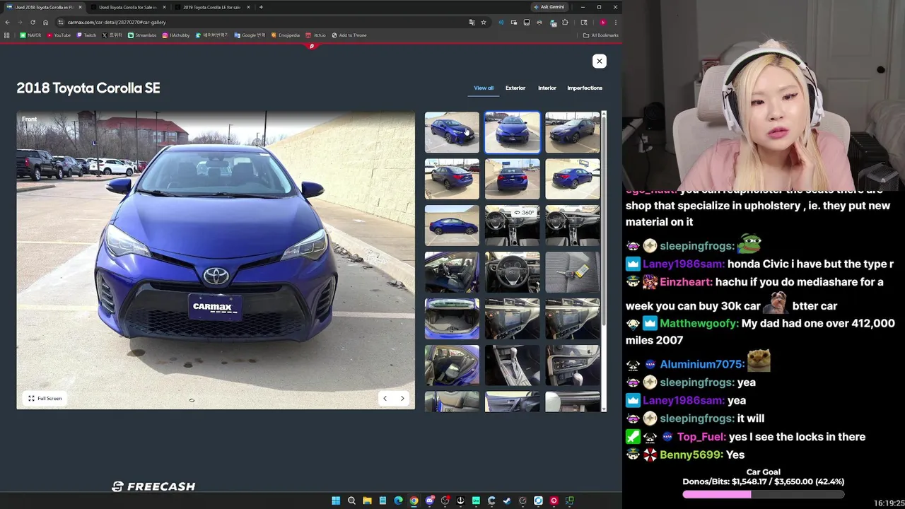Open the Google 번역 bookmark
The width and height of the screenshot is (905, 509).
pyautogui.click(x=250, y=35)
